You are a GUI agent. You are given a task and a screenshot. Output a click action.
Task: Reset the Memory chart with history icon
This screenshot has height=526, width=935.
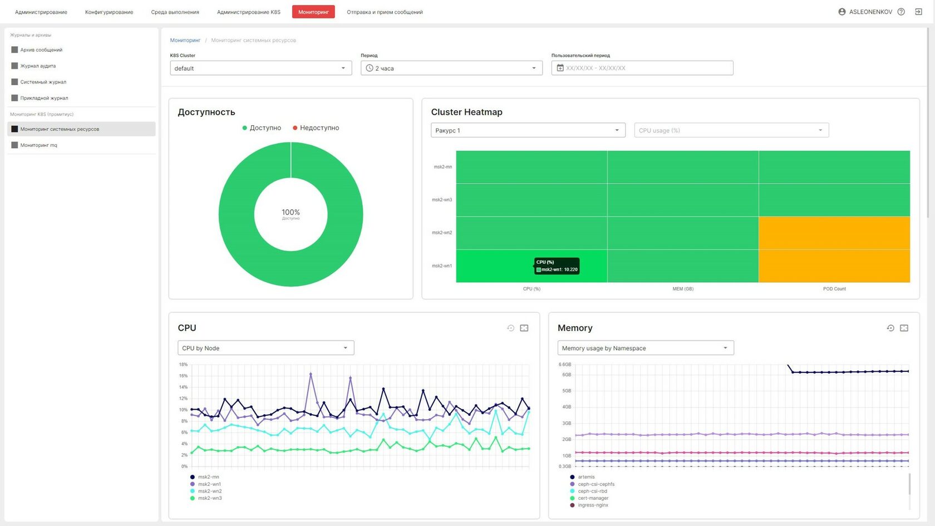pyautogui.click(x=890, y=328)
